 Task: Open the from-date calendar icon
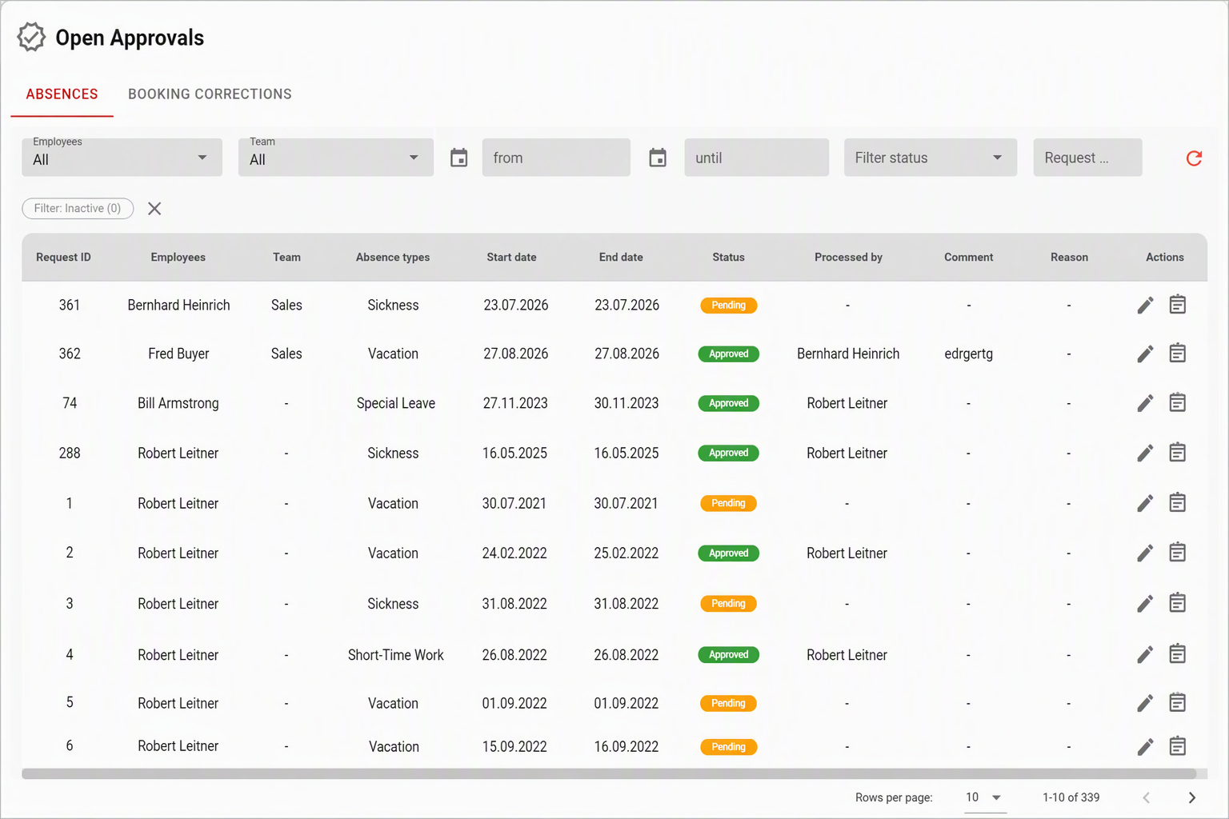[x=458, y=158]
